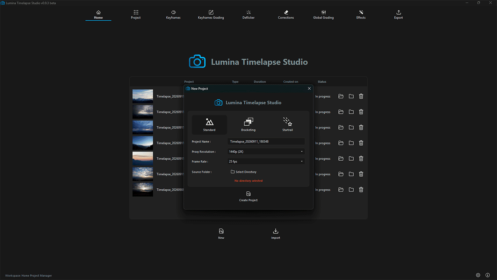Screen dimensions: 497x280
Task: Click the Type column header
Action: point(235,82)
